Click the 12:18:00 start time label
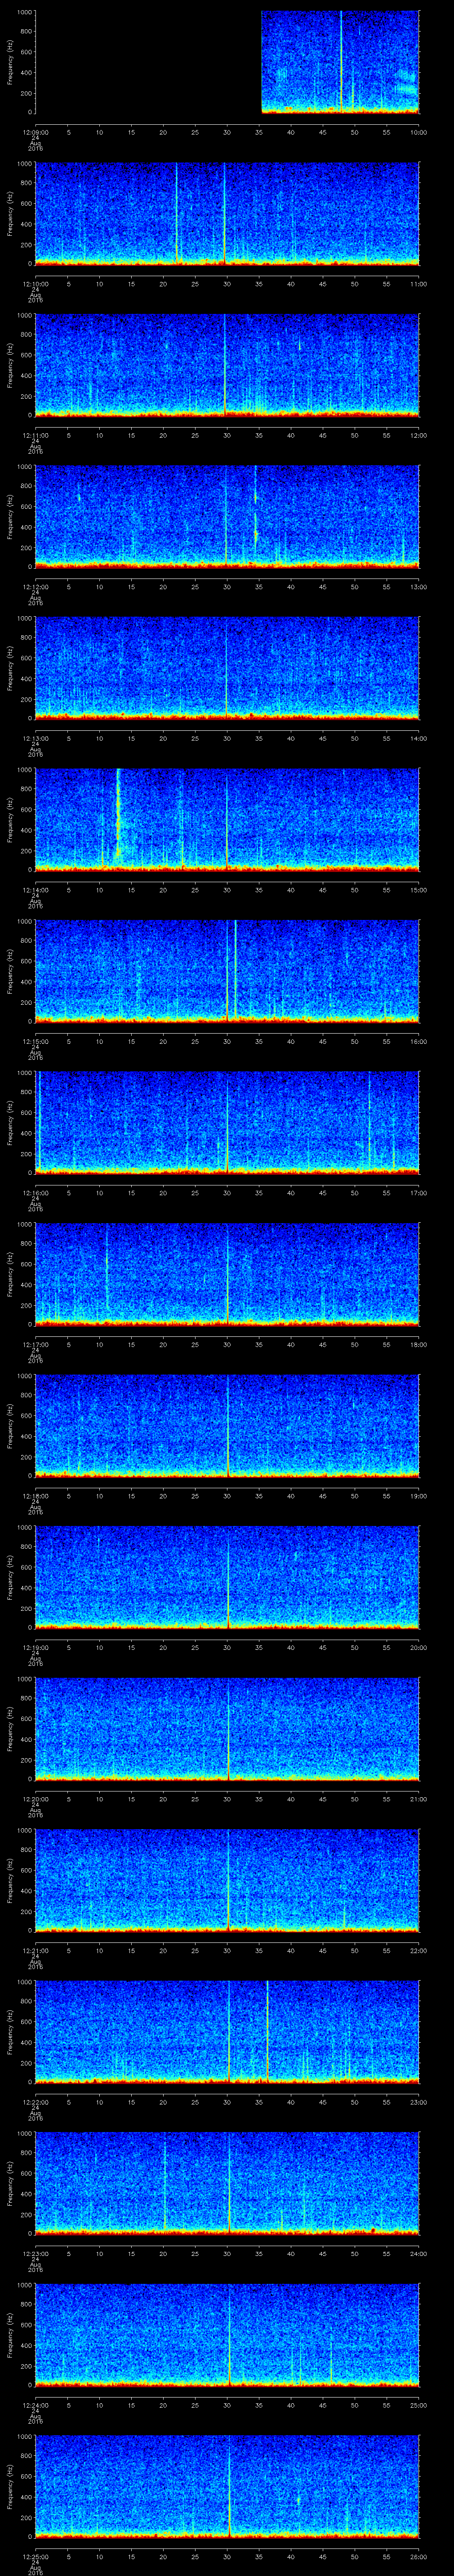Screen dimensions: 454x2576 [x=35, y=1496]
